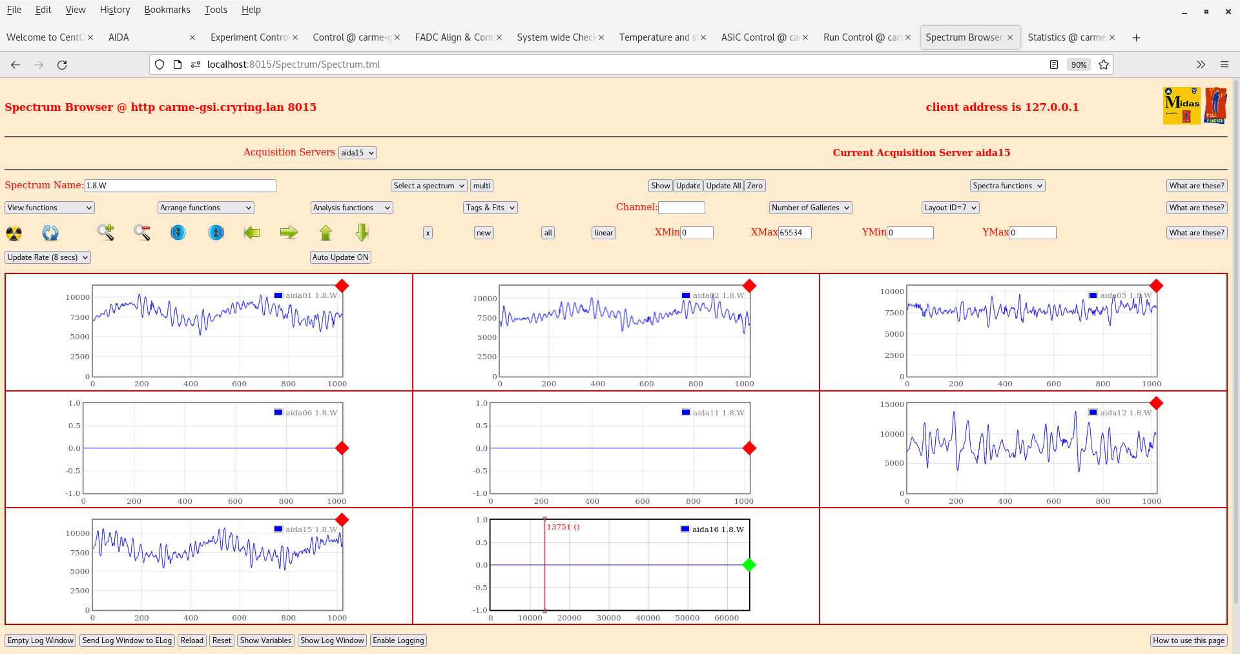Image resolution: width=1240 pixels, height=654 pixels.
Task: Click the blue circular refresh arrows icon
Action: pos(50,233)
